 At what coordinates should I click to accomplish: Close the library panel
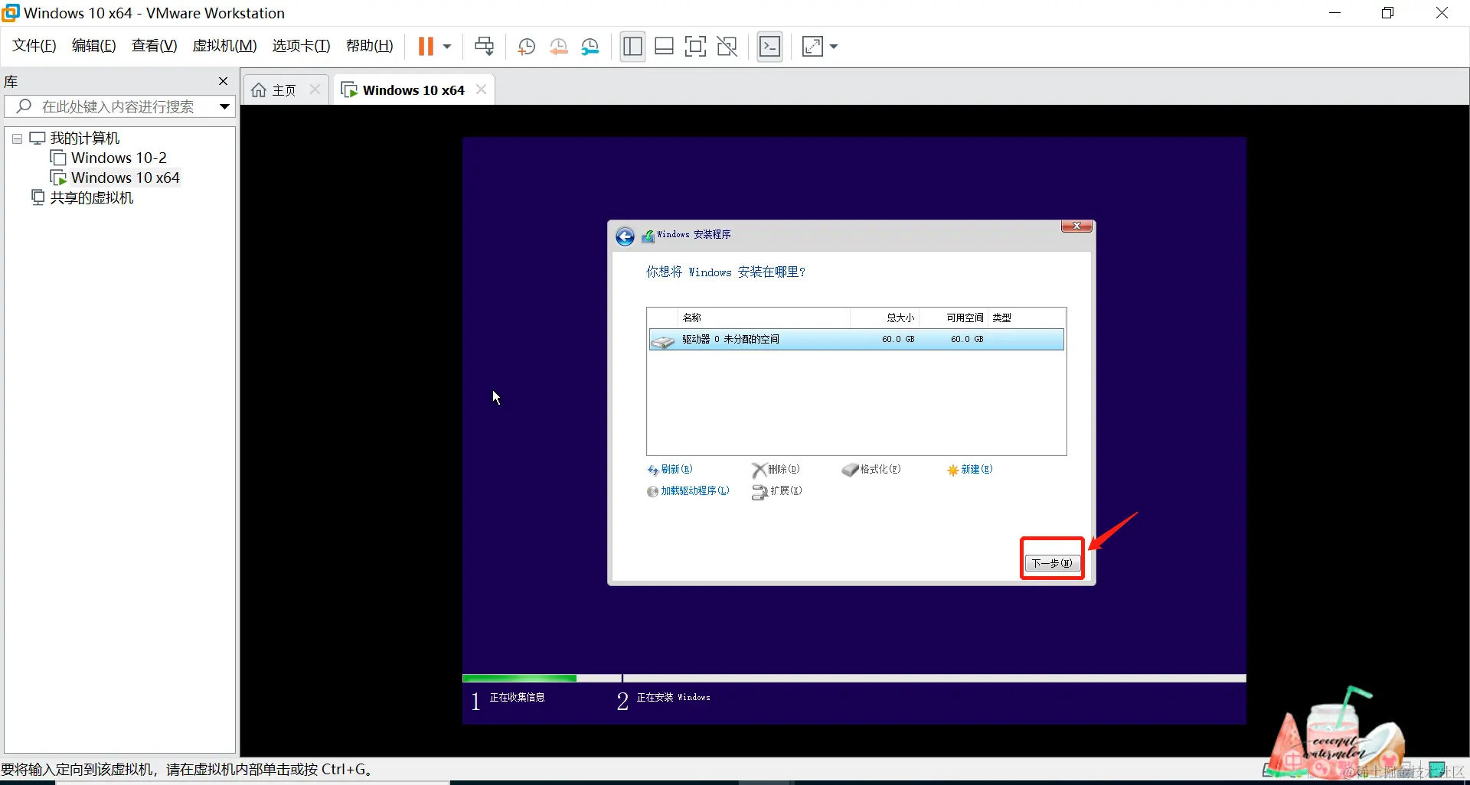click(223, 81)
